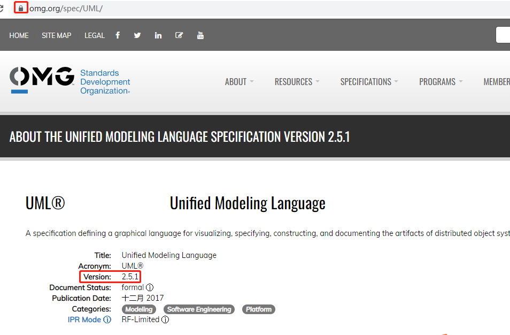Click the acronym value UML®

133,266
